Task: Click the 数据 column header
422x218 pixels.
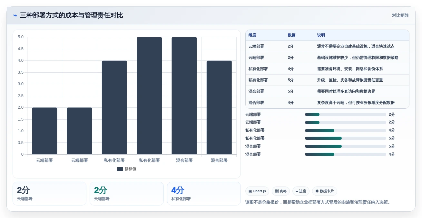Action: click(x=292, y=35)
